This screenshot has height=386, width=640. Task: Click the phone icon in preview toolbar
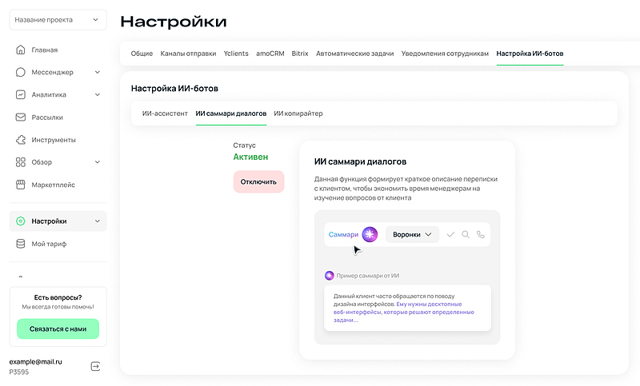tap(481, 234)
